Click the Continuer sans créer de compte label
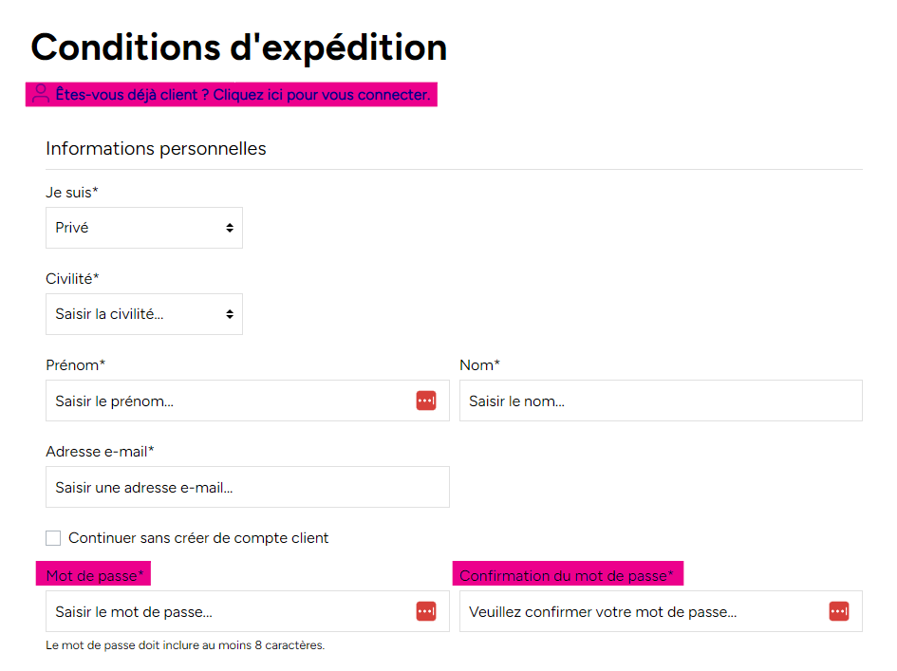 pyautogui.click(x=198, y=538)
